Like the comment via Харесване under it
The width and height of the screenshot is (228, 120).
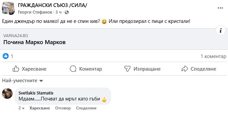point(39,108)
